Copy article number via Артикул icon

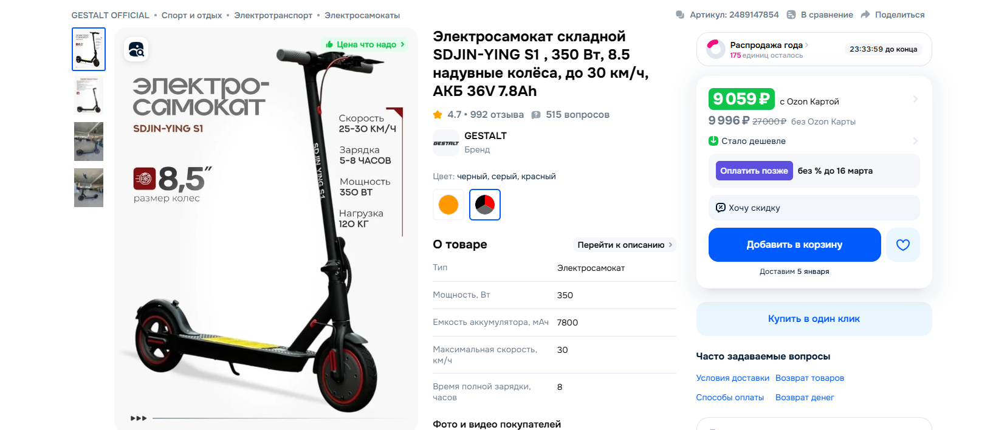pyautogui.click(x=680, y=15)
